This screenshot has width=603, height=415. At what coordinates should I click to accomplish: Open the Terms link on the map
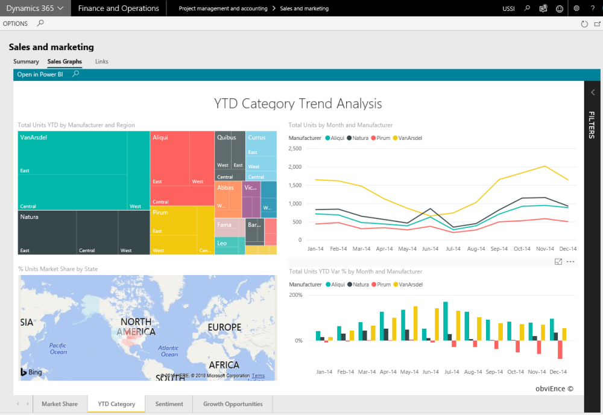pos(258,376)
